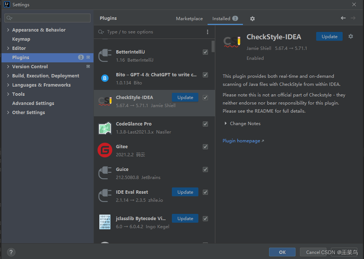Image resolution: width=364 pixels, height=259 pixels.
Task: Uncheck the CheckStyle-IDEA plugin checkbox
Action: [x=205, y=98]
